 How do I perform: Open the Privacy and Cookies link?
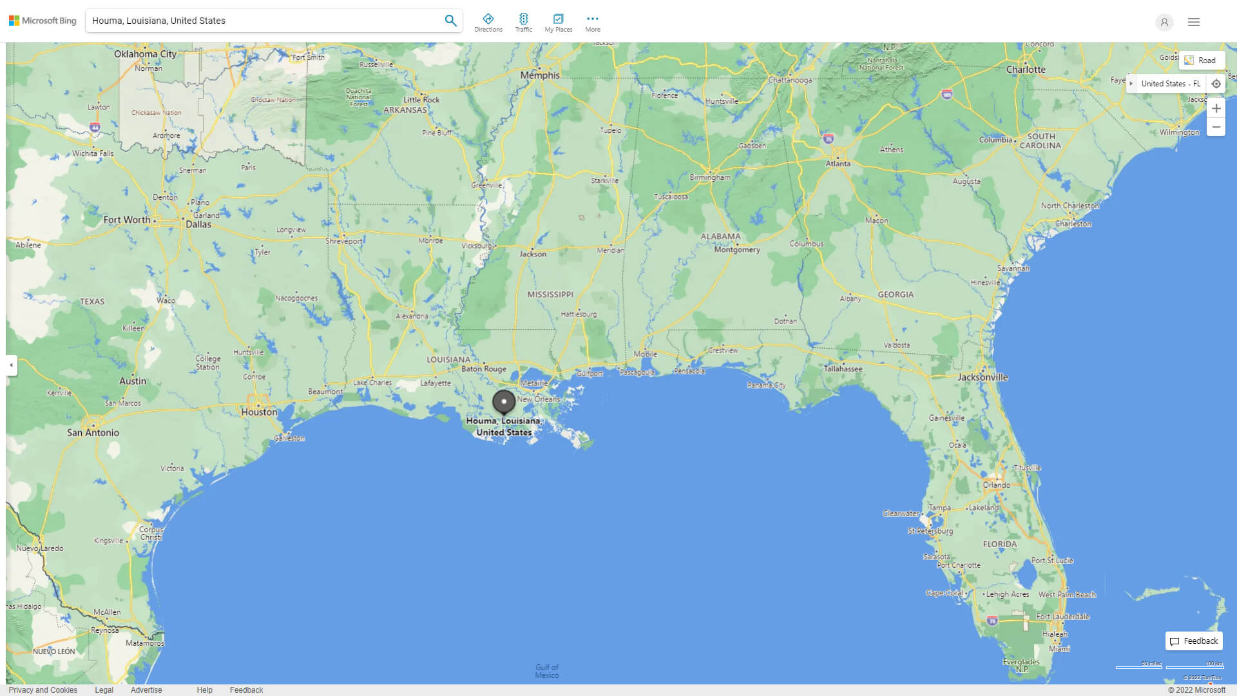pos(43,690)
